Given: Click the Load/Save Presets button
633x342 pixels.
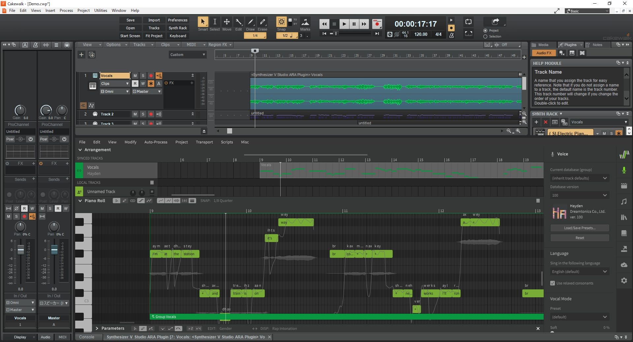Looking at the screenshot, I should point(579,228).
